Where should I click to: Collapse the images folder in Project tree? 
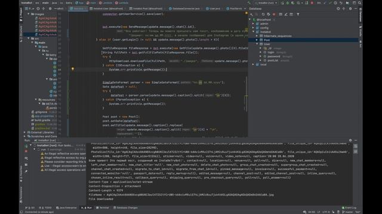pos(29,14)
